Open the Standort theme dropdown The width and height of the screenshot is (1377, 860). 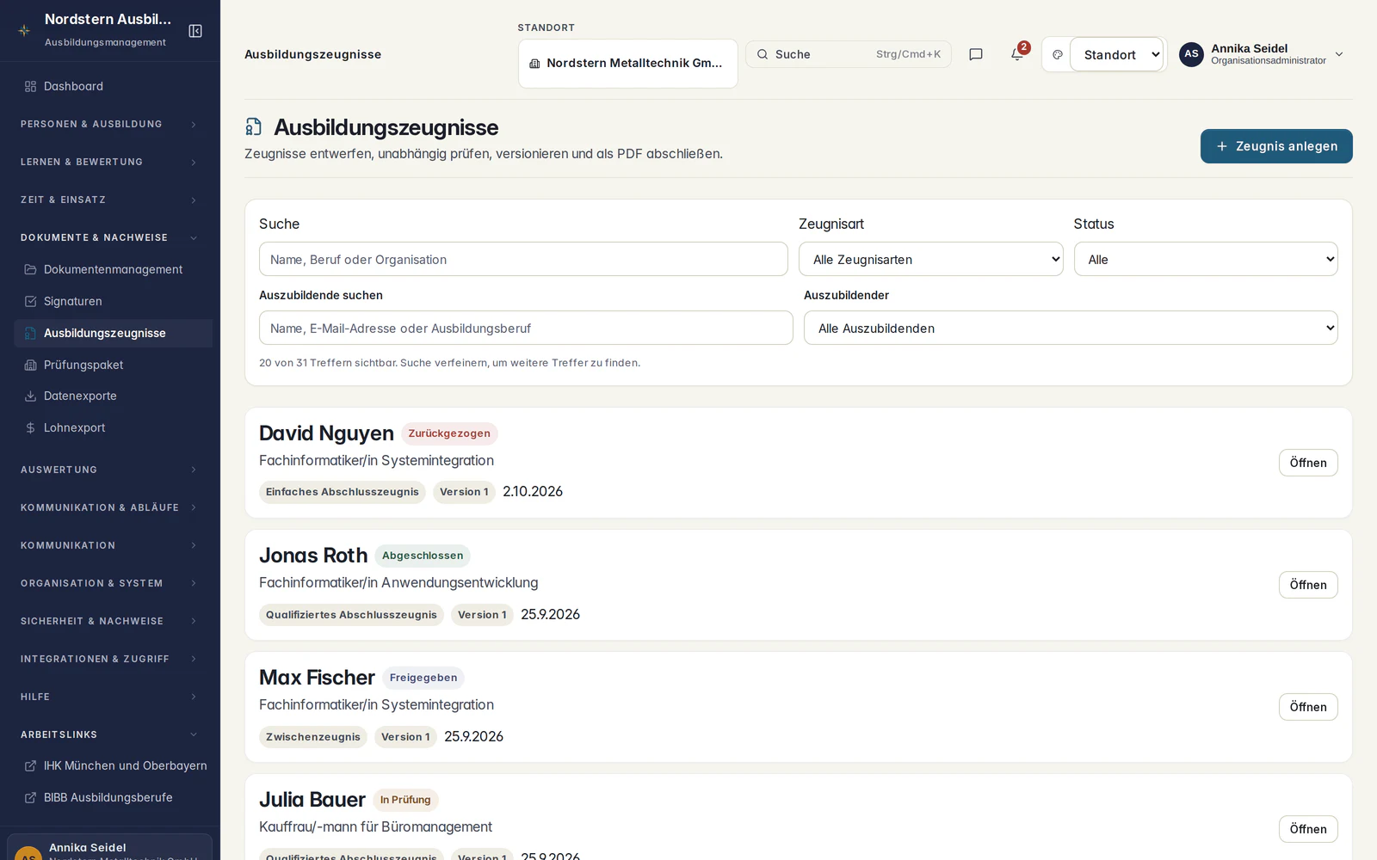click(x=1117, y=54)
